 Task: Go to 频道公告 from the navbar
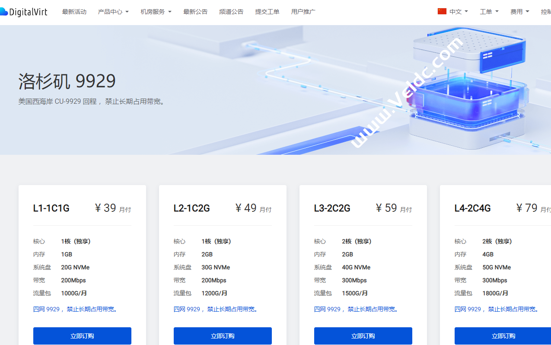231,12
